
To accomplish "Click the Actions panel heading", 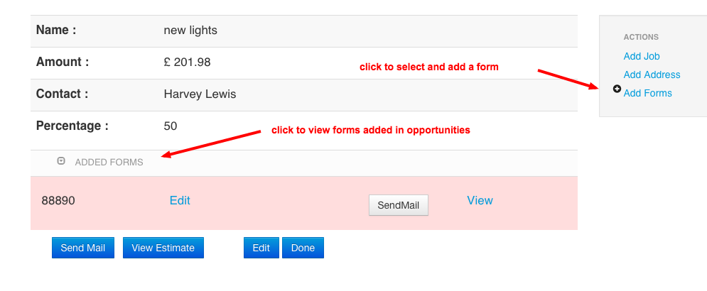I will [641, 37].
